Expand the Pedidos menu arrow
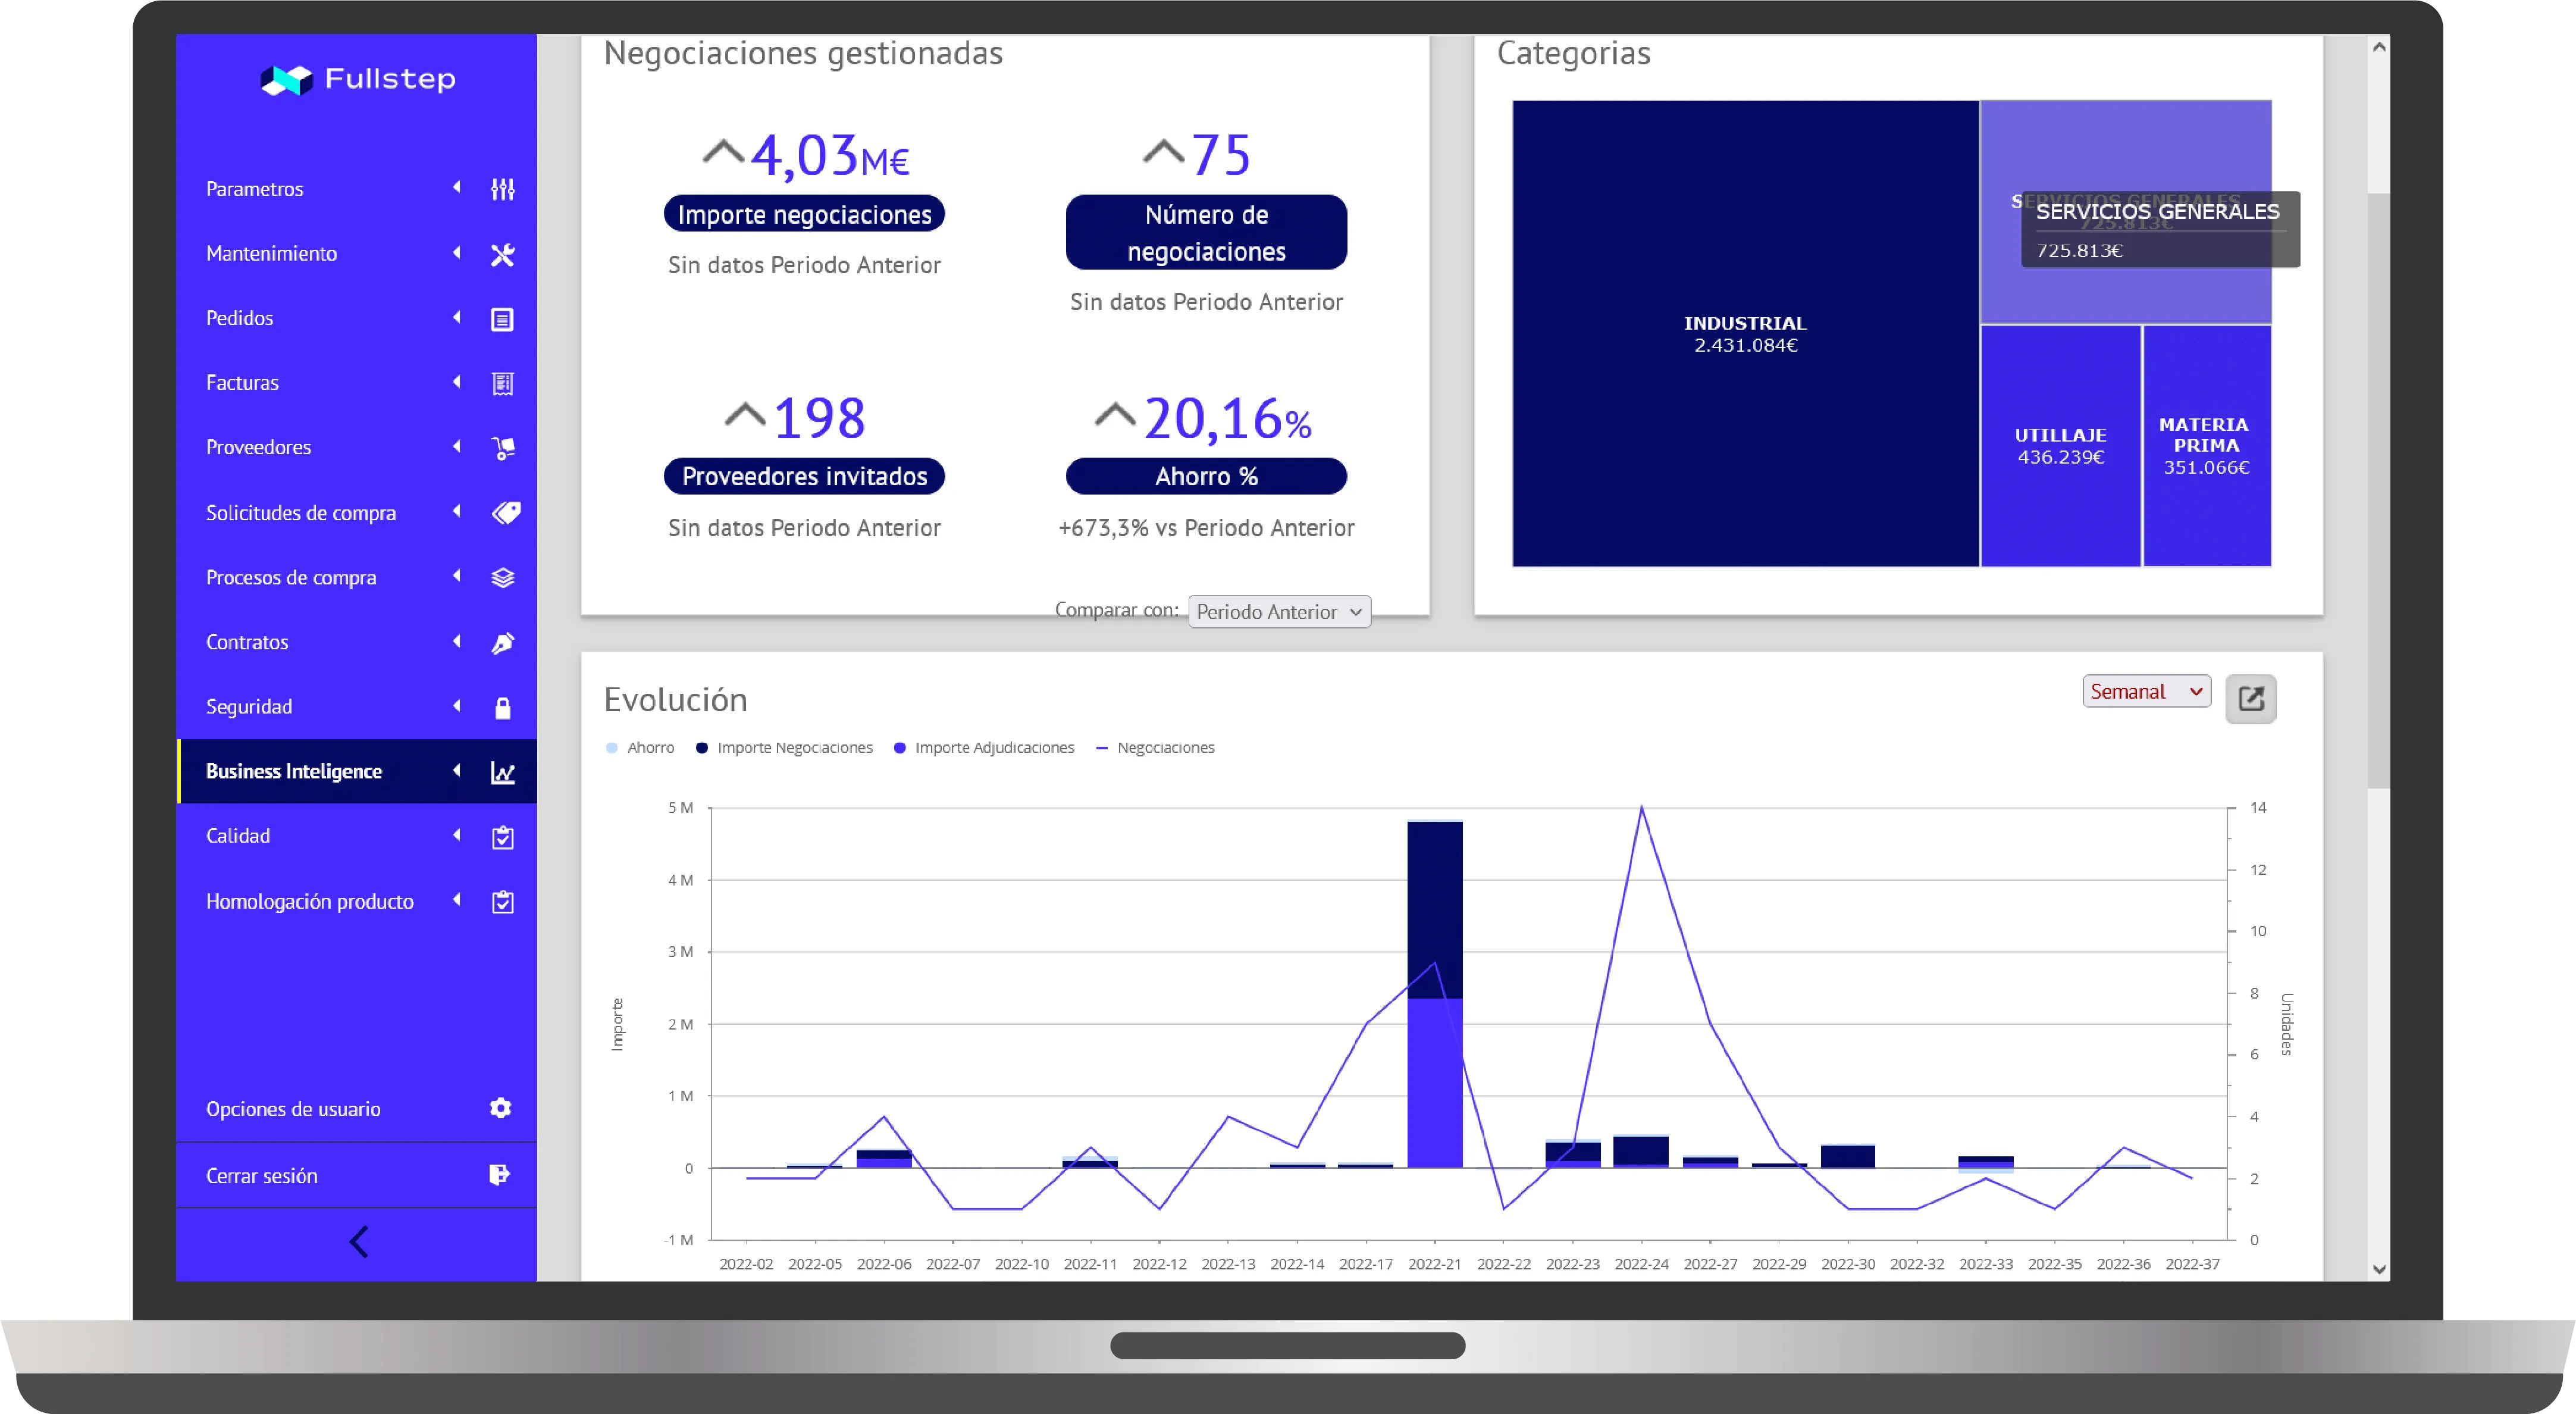Screen dimensions: 2576x1414 pyautogui.click(x=457, y=318)
